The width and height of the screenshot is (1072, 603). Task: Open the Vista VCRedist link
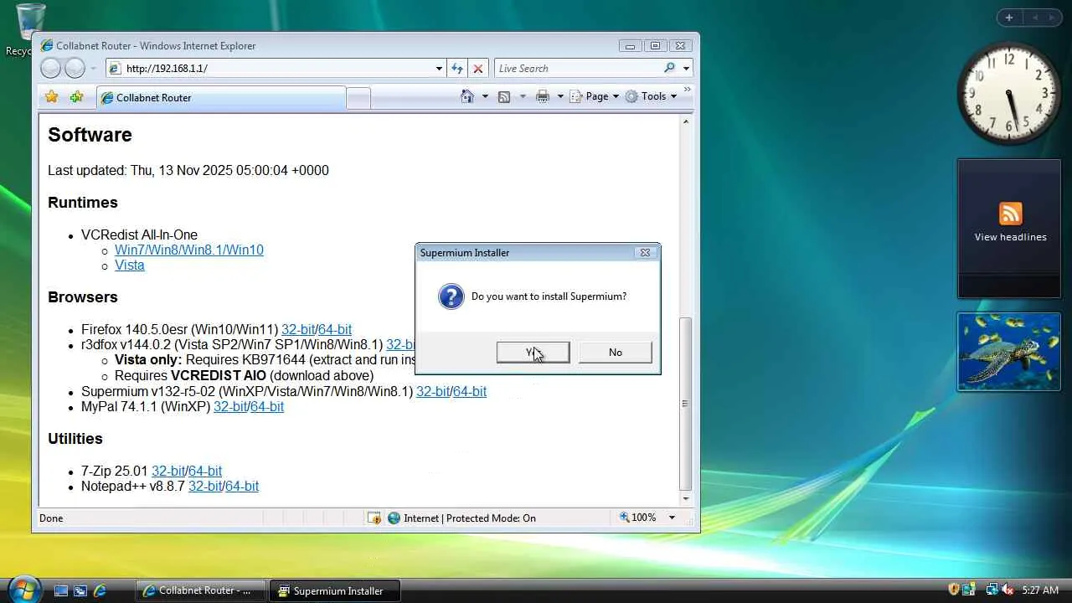coord(130,265)
